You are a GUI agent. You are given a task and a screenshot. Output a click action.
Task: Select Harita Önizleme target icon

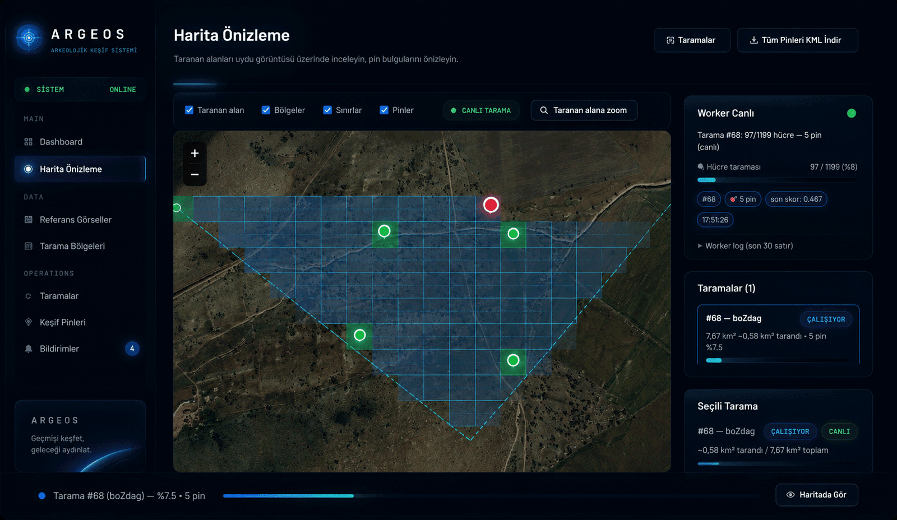click(x=29, y=169)
